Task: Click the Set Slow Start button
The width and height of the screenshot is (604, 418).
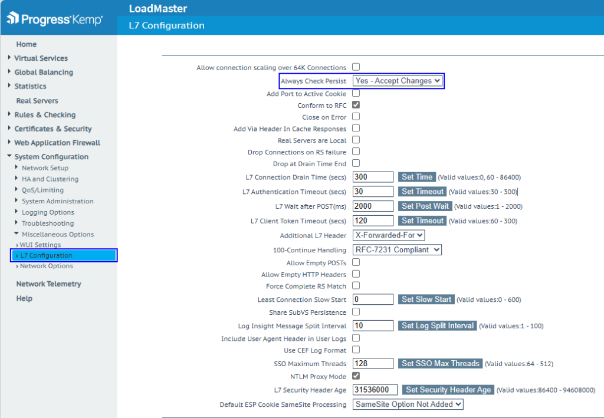Action: [426, 299]
